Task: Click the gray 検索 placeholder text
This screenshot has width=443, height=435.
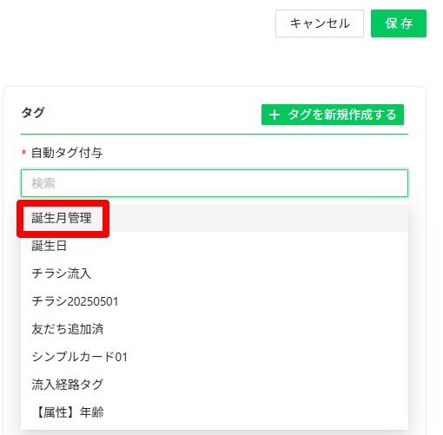Action: [43, 183]
